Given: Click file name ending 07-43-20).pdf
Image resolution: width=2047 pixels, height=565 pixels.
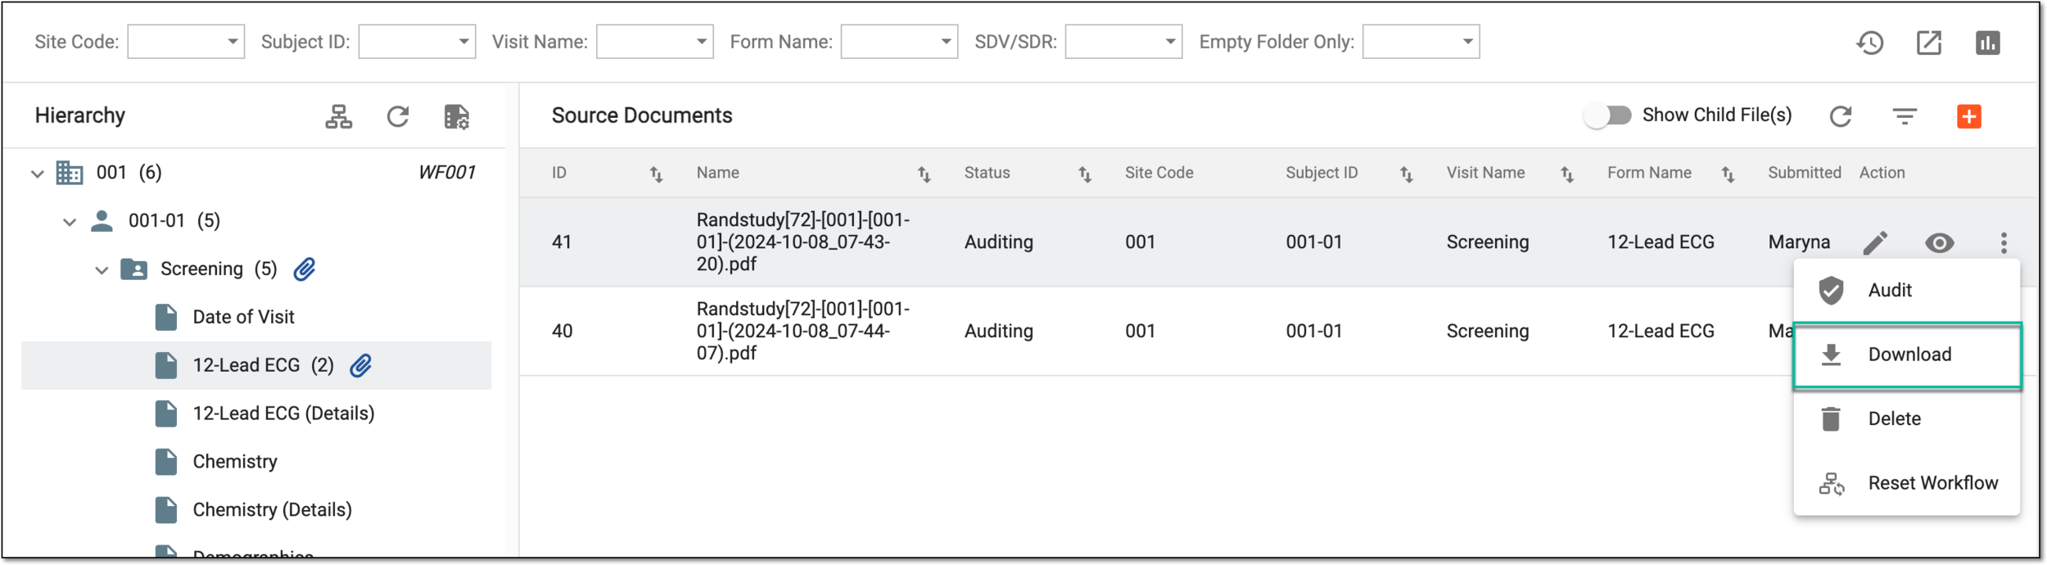Looking at the screenshot, I should pyautogui.click(x=802, y=242).
